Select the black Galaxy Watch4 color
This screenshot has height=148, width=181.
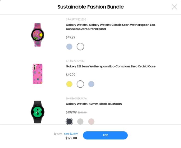tap(69, 121)
